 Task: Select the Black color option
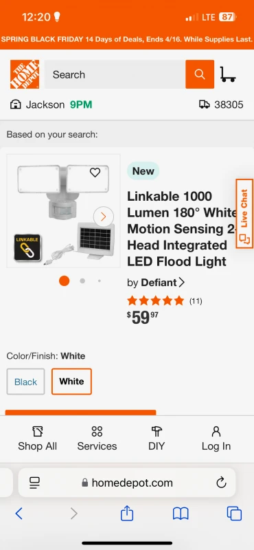25,382
